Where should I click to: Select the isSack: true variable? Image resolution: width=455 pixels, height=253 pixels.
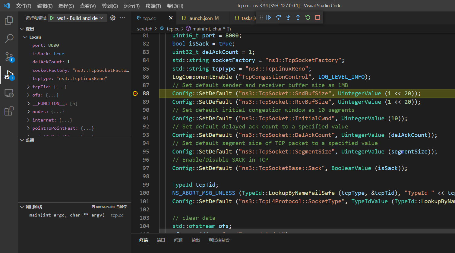click(75, 54)
